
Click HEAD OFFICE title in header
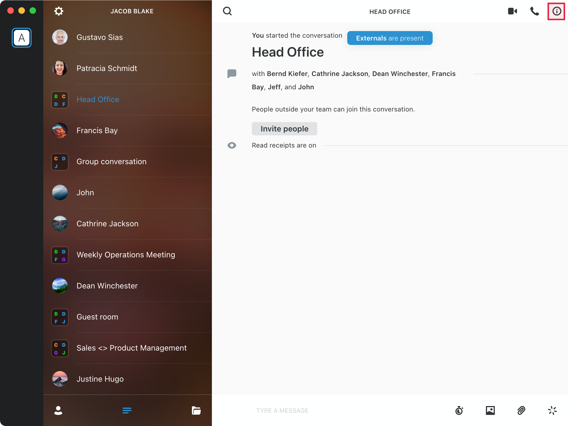390,12
